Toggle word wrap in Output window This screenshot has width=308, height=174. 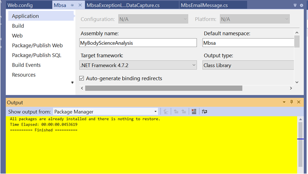tap(204, 112)
